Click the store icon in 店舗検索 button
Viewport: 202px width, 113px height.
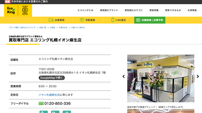tap(138, 20)
